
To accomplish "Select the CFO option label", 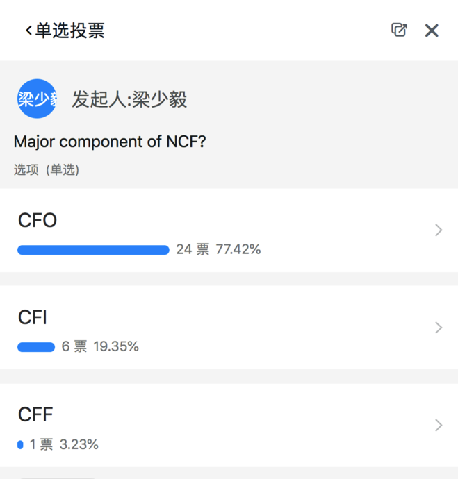I will (x=38, y=220).
